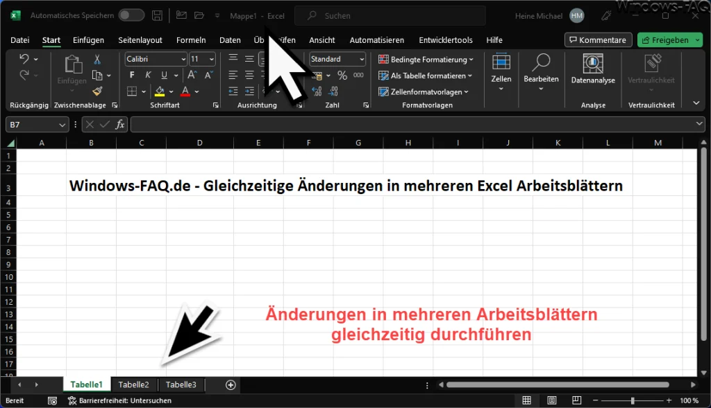
Task: Click the Name Box showing B7
Action: point(37,125)
